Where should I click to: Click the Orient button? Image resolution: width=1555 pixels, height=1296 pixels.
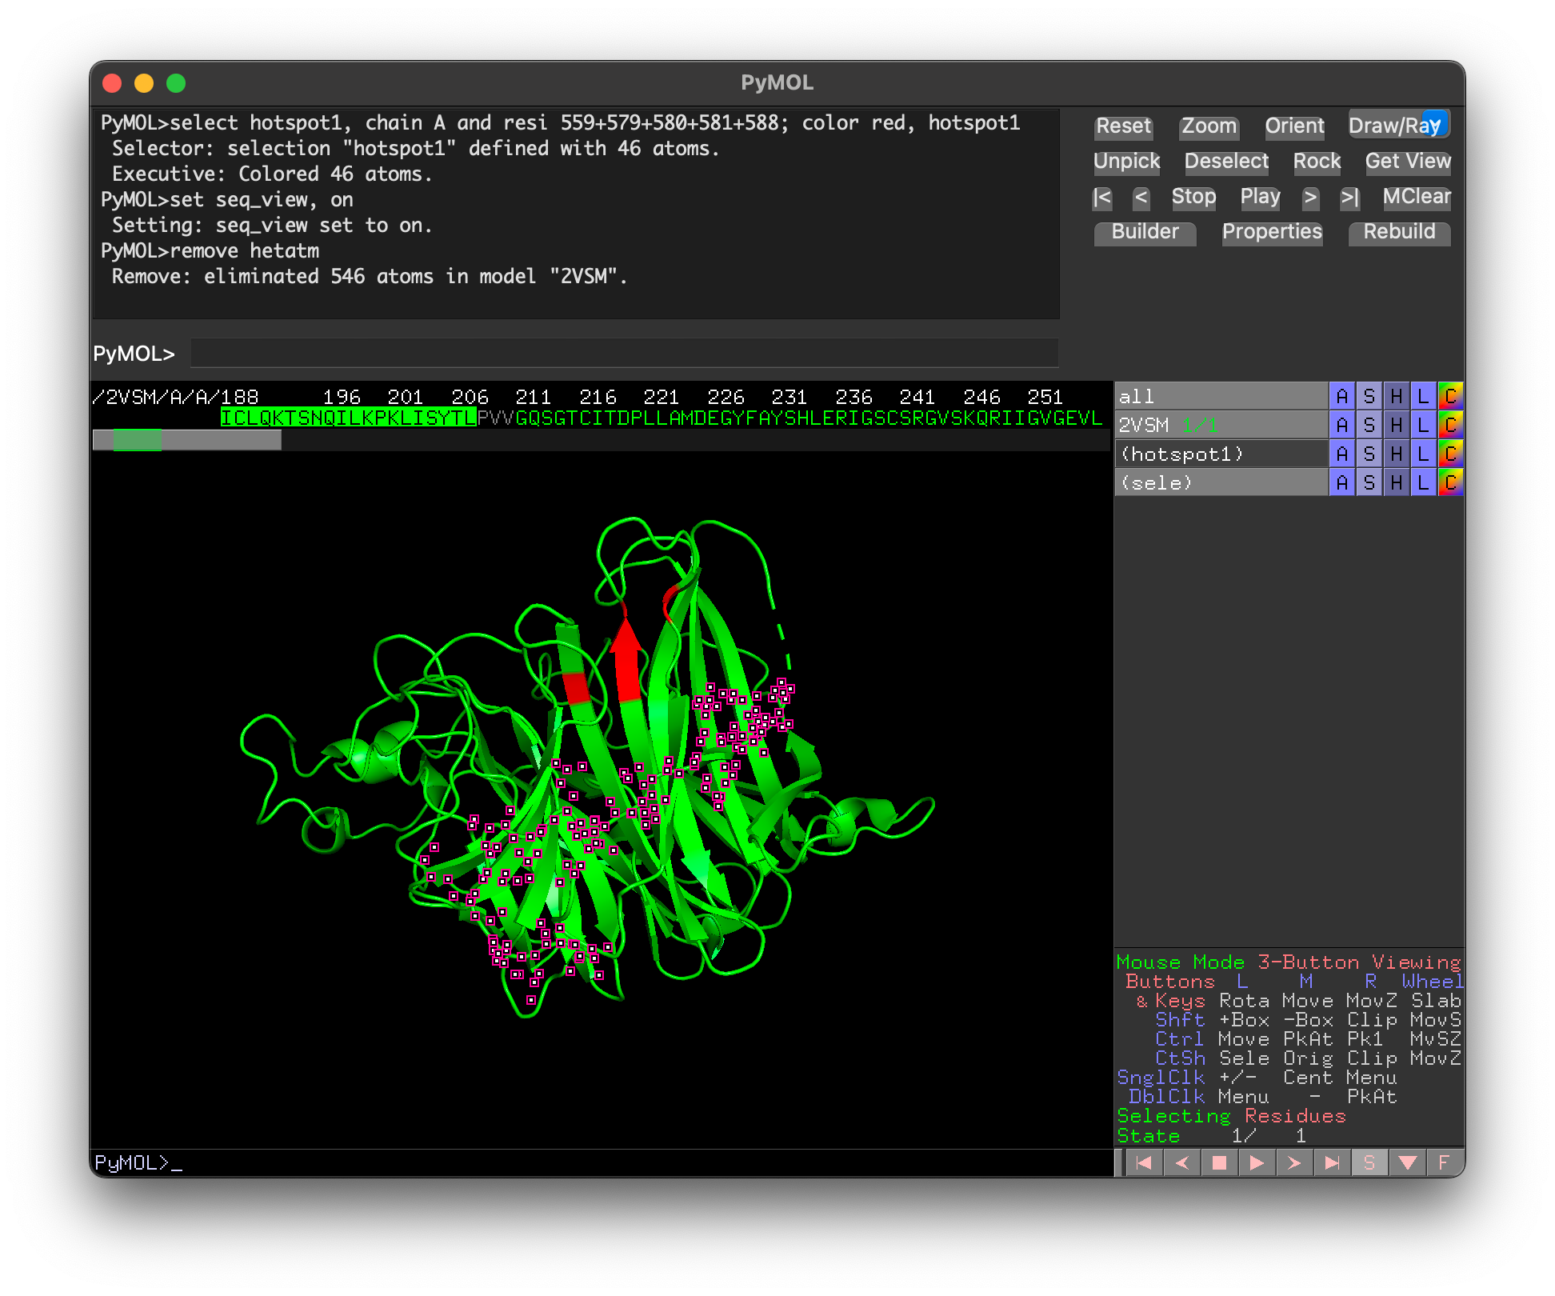pos(1294,126)
